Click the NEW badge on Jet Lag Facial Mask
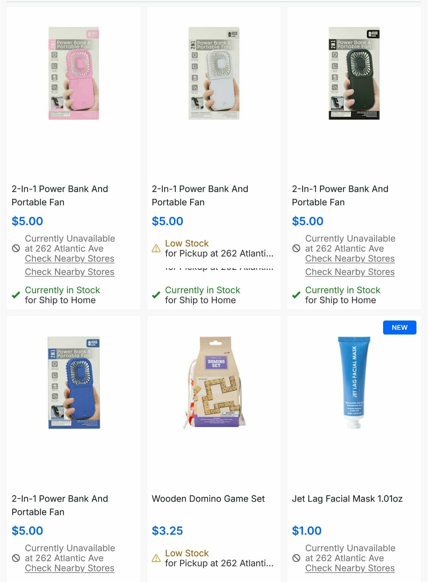The width and height of the screenshot is (428, 582). (x=399, y=327)
